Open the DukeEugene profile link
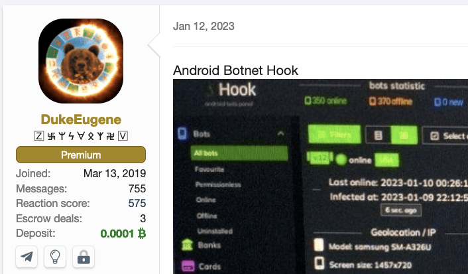 tap(81, 119)
